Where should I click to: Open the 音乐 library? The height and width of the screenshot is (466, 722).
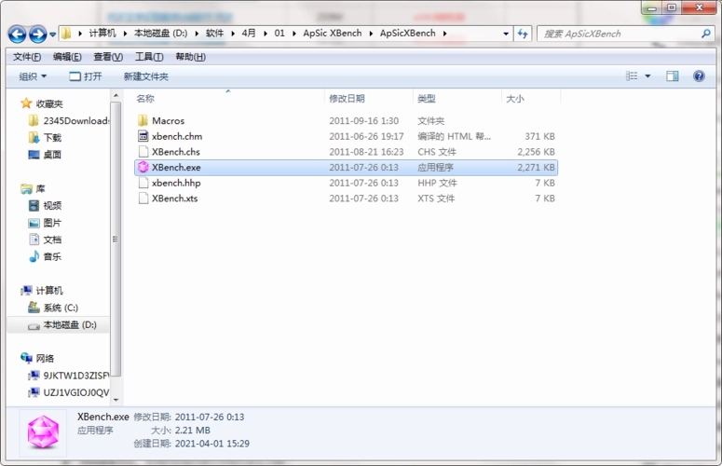point(52,256)
